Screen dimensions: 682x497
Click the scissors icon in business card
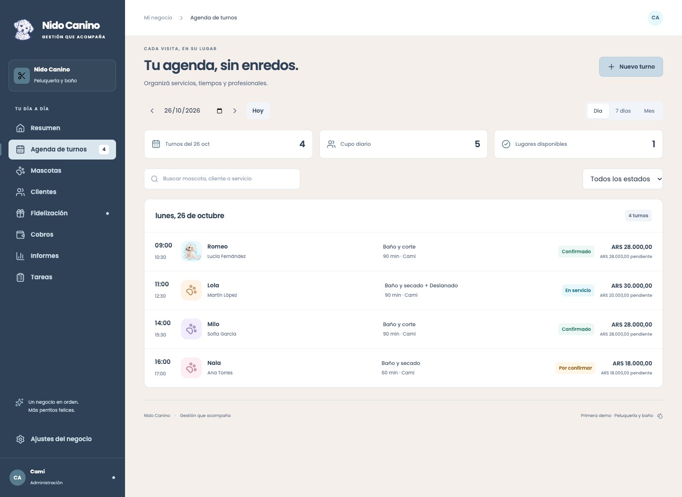pyautogui.click(x=22, y=76)
